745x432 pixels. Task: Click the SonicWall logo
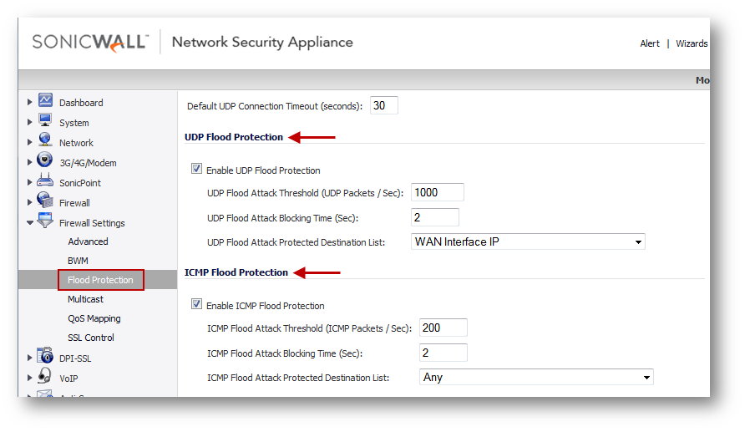point(90,43)
